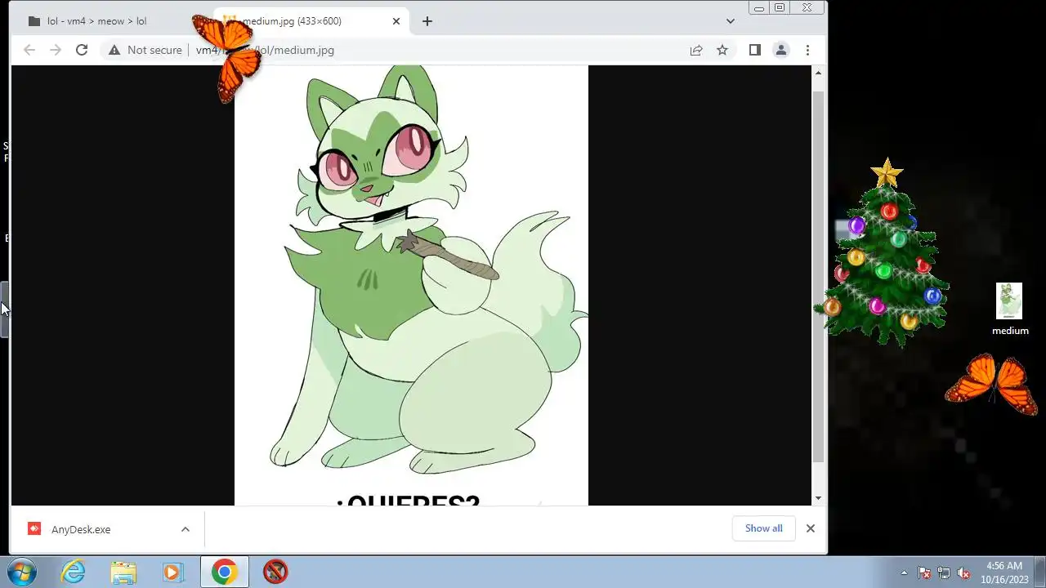Share this page icon in address bar

pyautogui.click(x=696, y=50)
